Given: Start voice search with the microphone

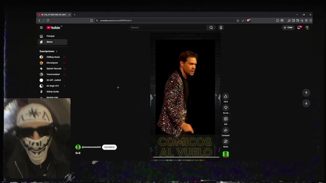Looking at the screenshot, I should tap(221, 27).
